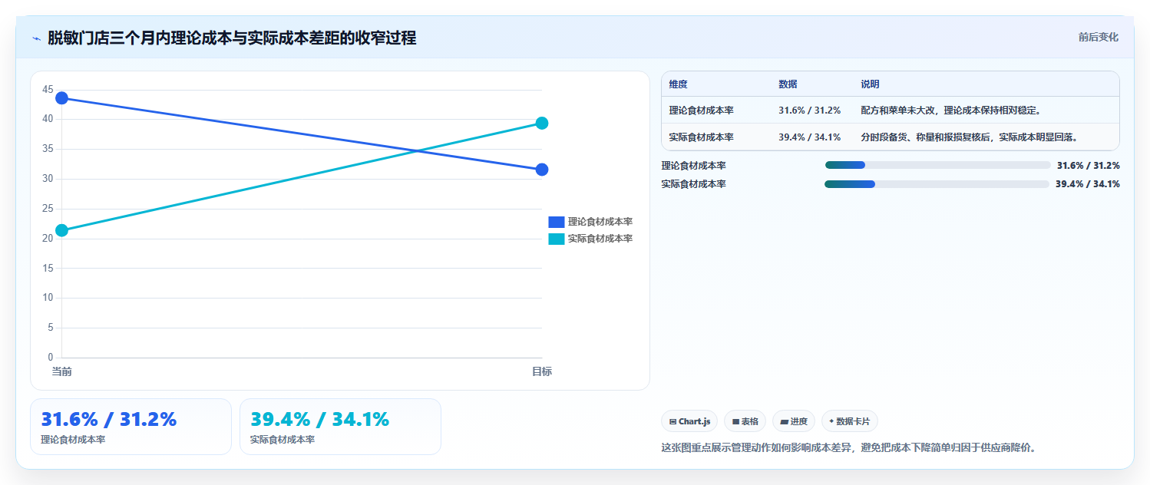Viewport: 1150px width, 485px height.
Task: Click the 39.4% / 34.1% data card
Action: [340, 427]
